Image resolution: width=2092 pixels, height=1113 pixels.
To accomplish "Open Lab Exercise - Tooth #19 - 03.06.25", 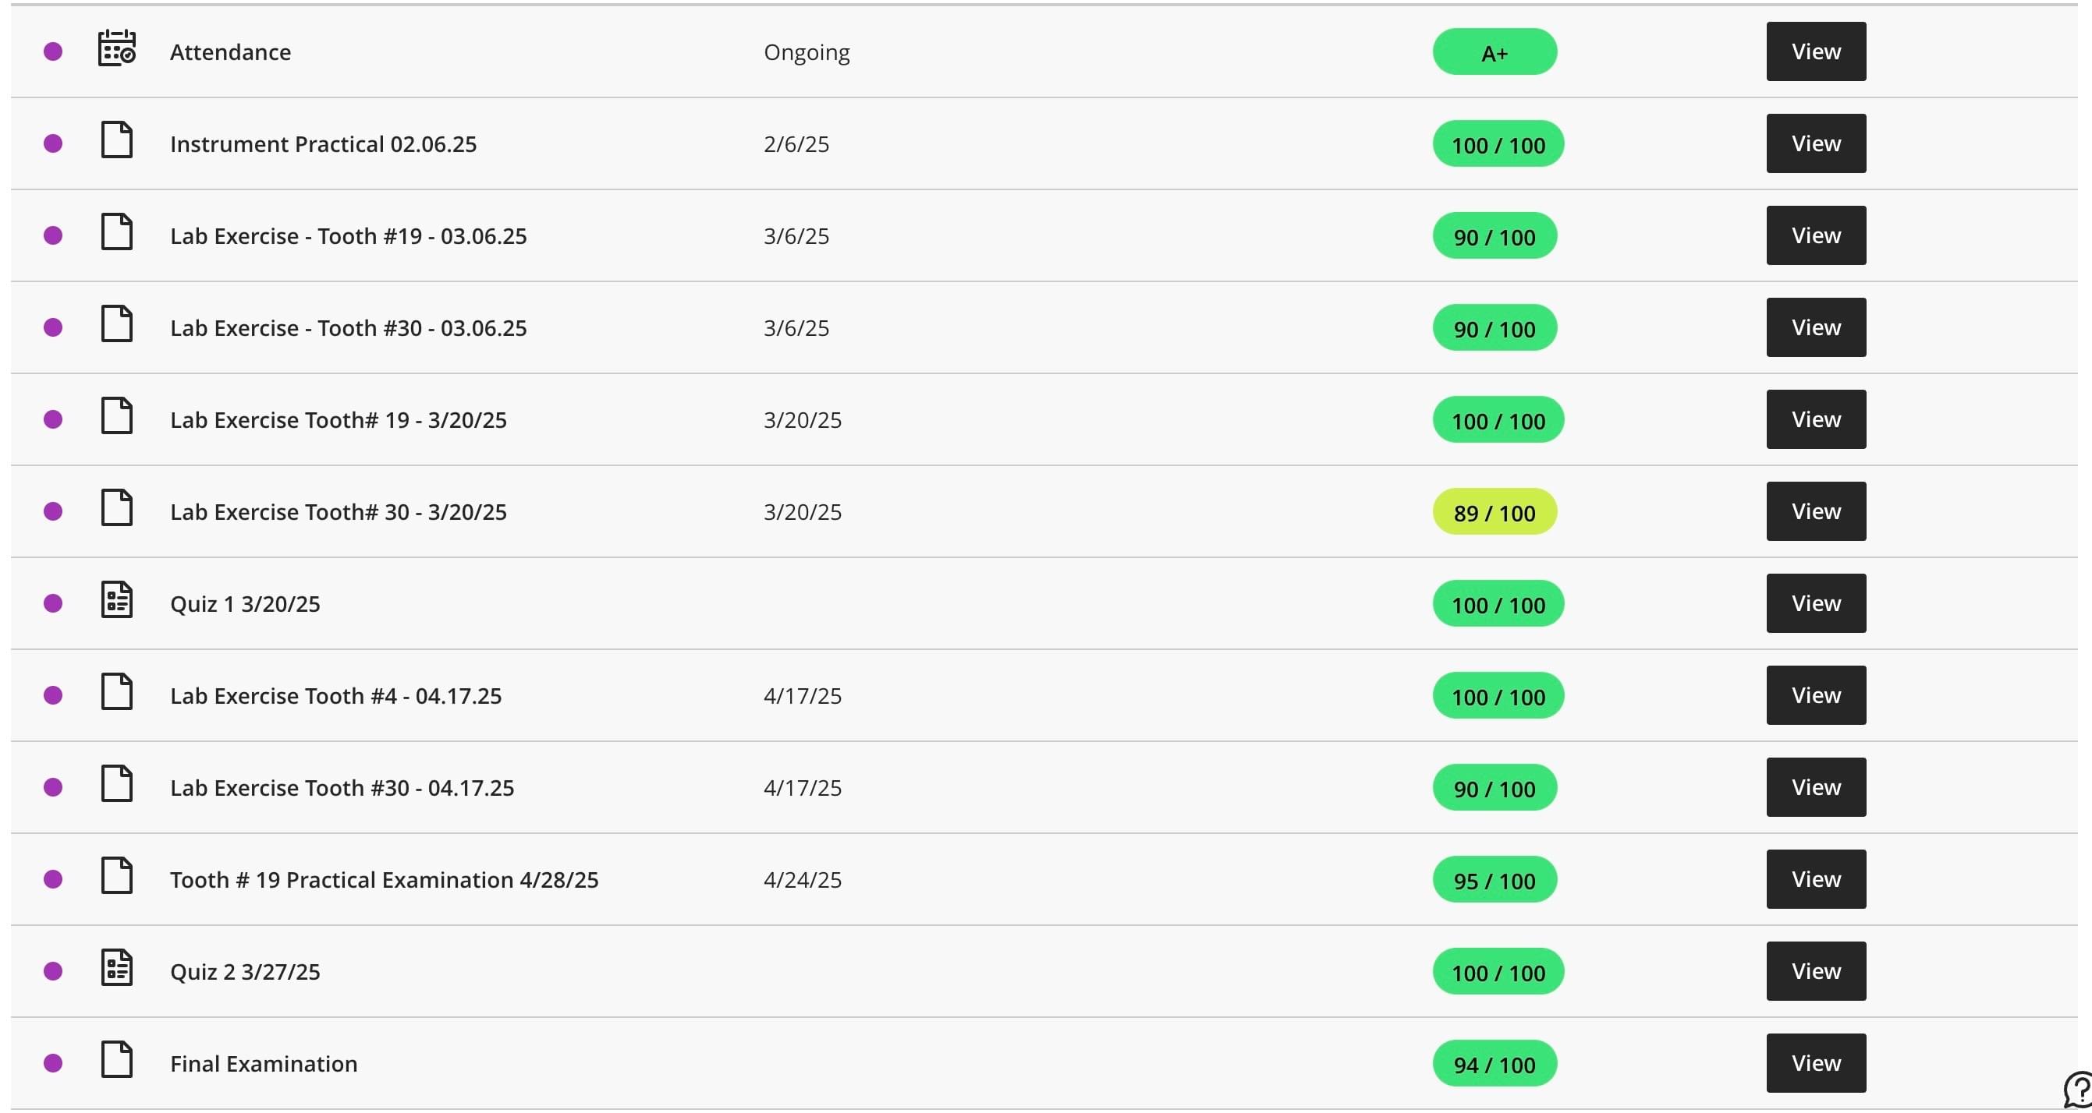I will [349, 236].
